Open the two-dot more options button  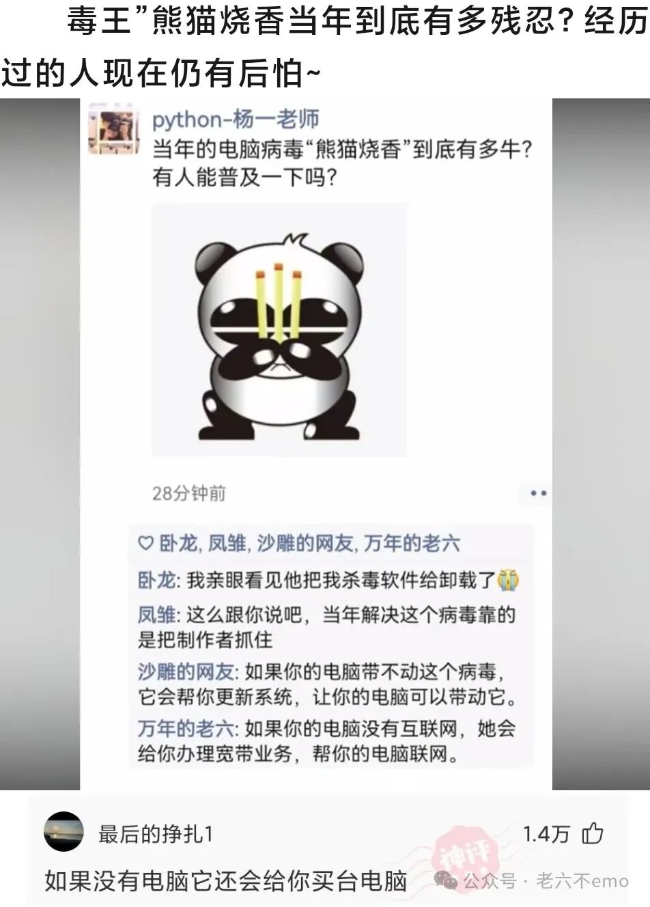(539, 493)
